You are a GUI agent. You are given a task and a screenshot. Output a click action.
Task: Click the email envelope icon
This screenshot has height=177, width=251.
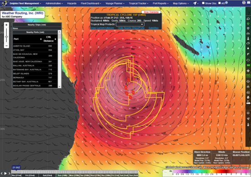249,3
